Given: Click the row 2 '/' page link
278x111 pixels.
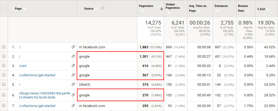Looking at the screenshot, I should [x=20, y=57].
